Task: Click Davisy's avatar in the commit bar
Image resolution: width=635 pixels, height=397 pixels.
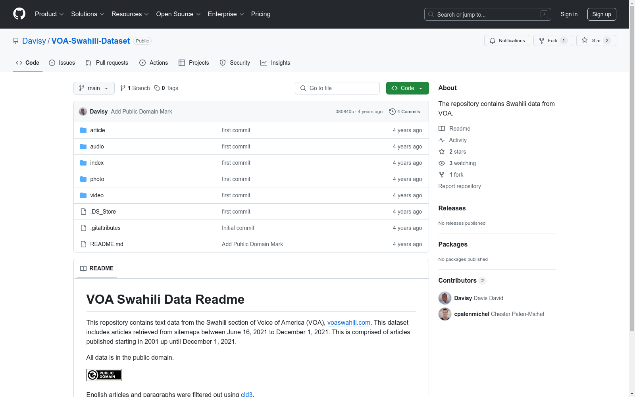Action: click(x=83, y=112)
